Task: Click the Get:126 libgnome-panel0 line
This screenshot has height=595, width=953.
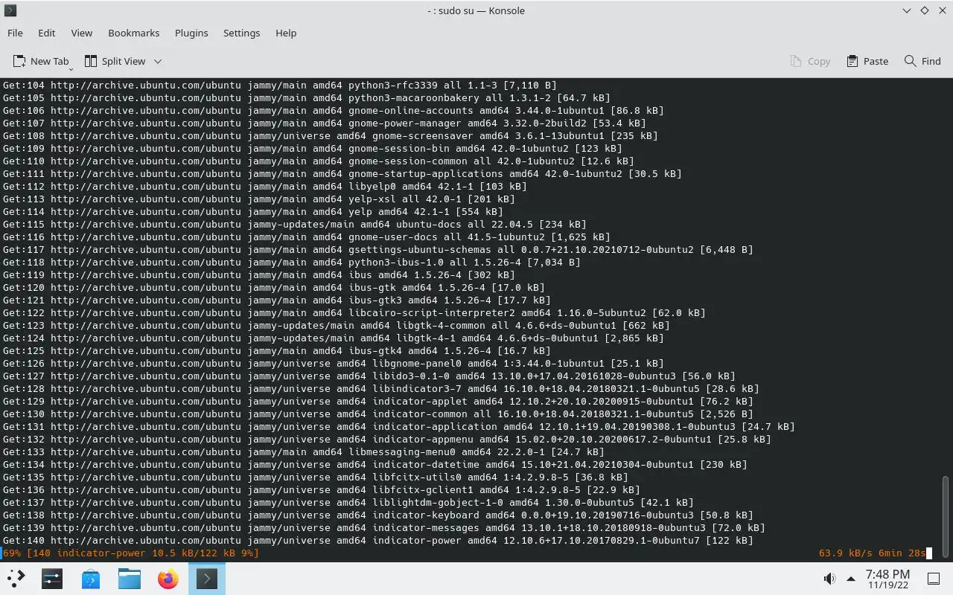Action: pyautogui.click(x=334, y=363)
